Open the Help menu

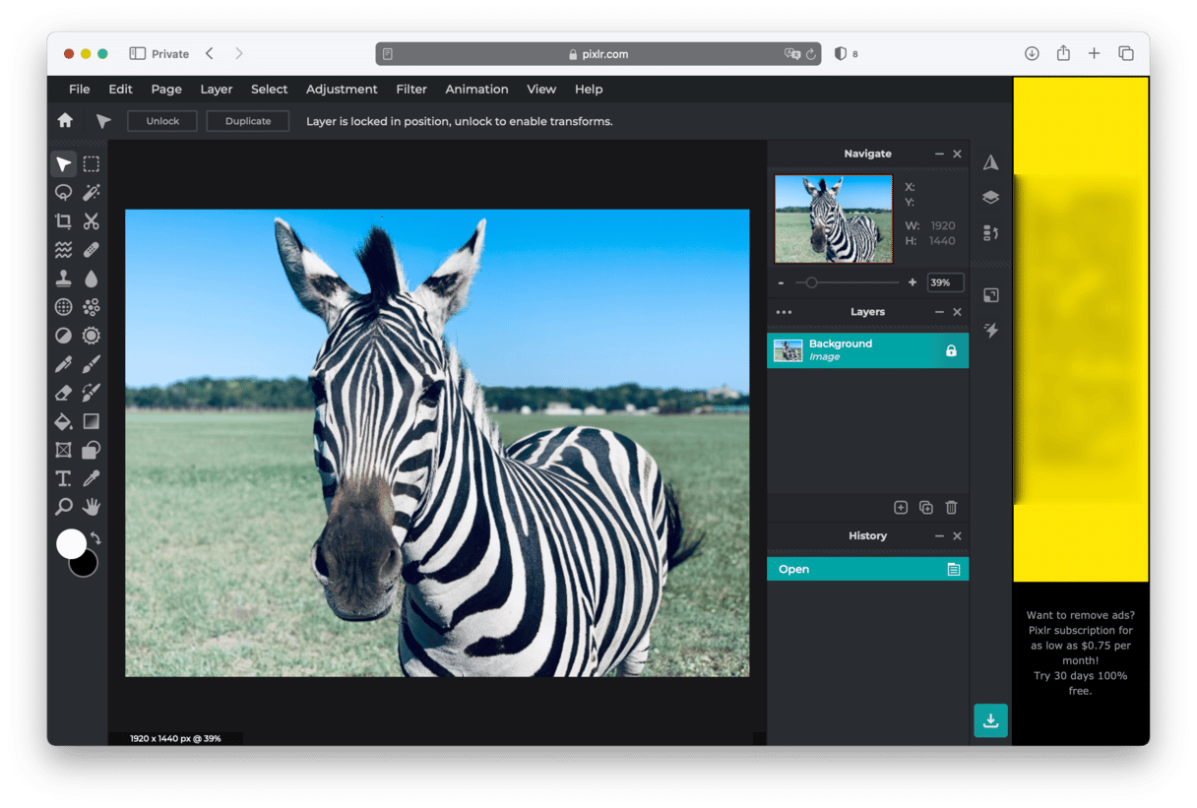[589, 89]
